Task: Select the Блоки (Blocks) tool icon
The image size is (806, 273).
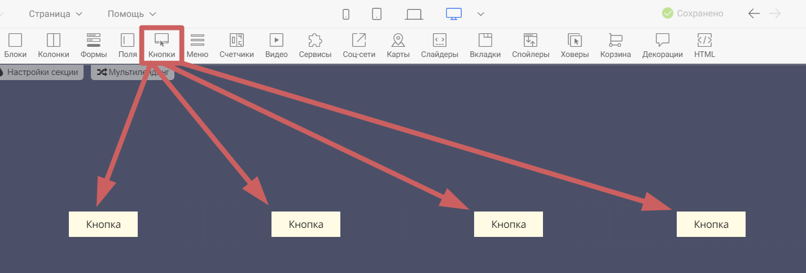Action: tap(15, 46)
